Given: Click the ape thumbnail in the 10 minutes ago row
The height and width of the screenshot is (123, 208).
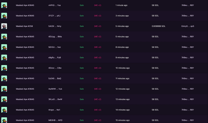Looking at the screenshot, I should pyautogui.click(x=4, y=68).
